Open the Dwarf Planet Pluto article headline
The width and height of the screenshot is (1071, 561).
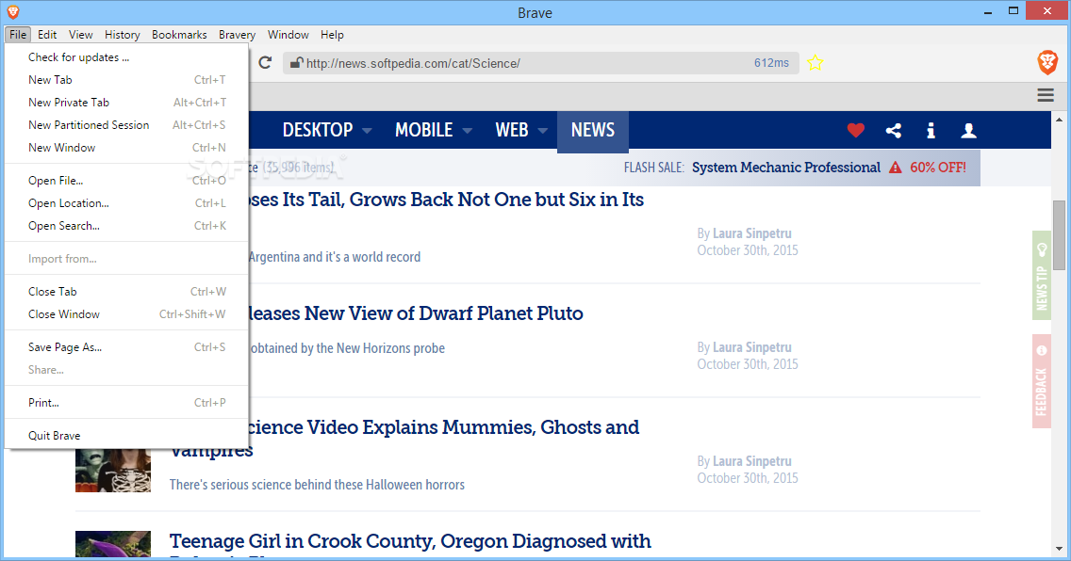coord(415,313)
